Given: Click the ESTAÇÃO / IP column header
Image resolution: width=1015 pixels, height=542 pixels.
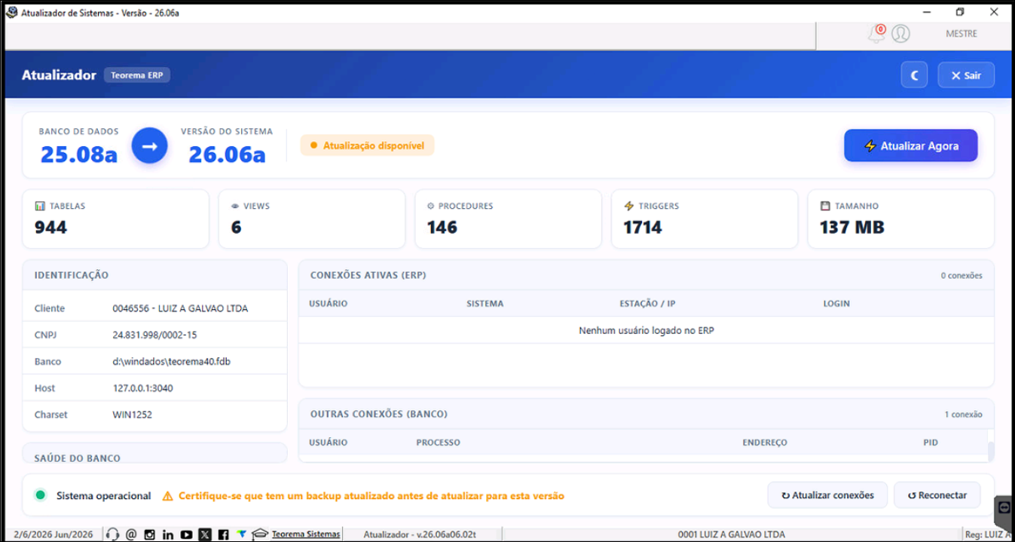Looking at the screenshot, I should tap(647, 304).
